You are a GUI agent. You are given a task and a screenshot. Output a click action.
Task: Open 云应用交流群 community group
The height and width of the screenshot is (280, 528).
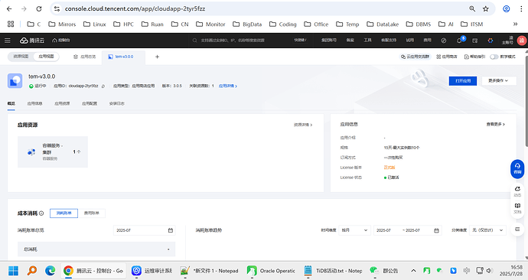415,57
